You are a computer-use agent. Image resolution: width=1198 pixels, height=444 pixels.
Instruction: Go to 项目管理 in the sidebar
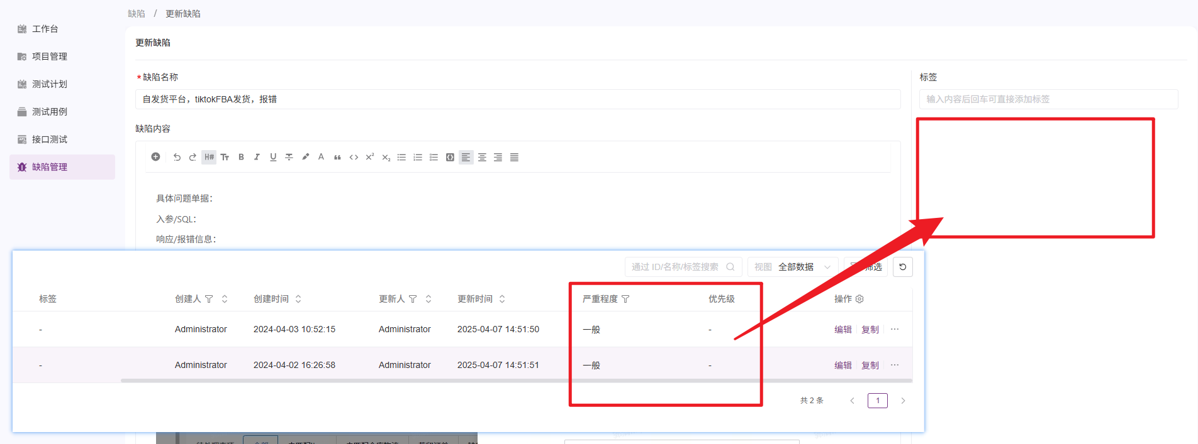pos(50,57)
